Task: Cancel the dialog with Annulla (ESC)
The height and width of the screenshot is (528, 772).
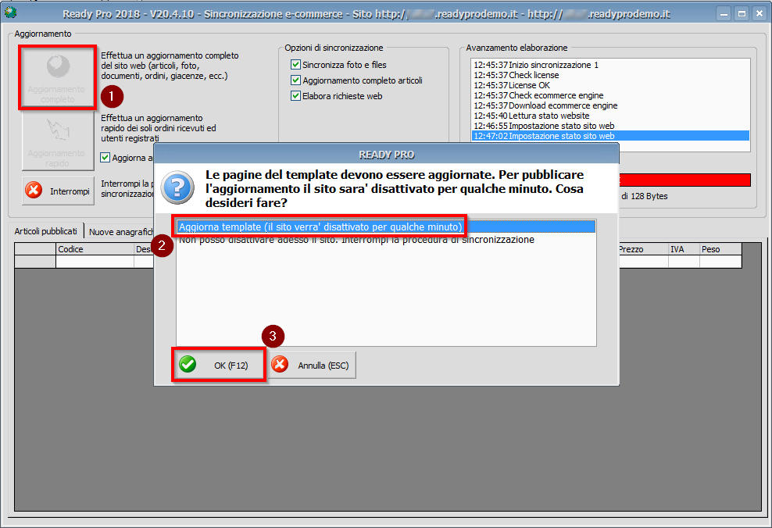Action: click(x=312, y=365)
